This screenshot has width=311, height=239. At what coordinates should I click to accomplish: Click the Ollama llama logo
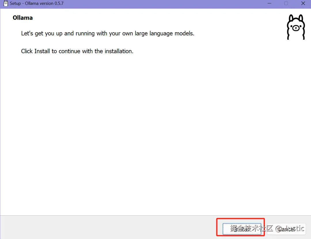tap(296, 27)
